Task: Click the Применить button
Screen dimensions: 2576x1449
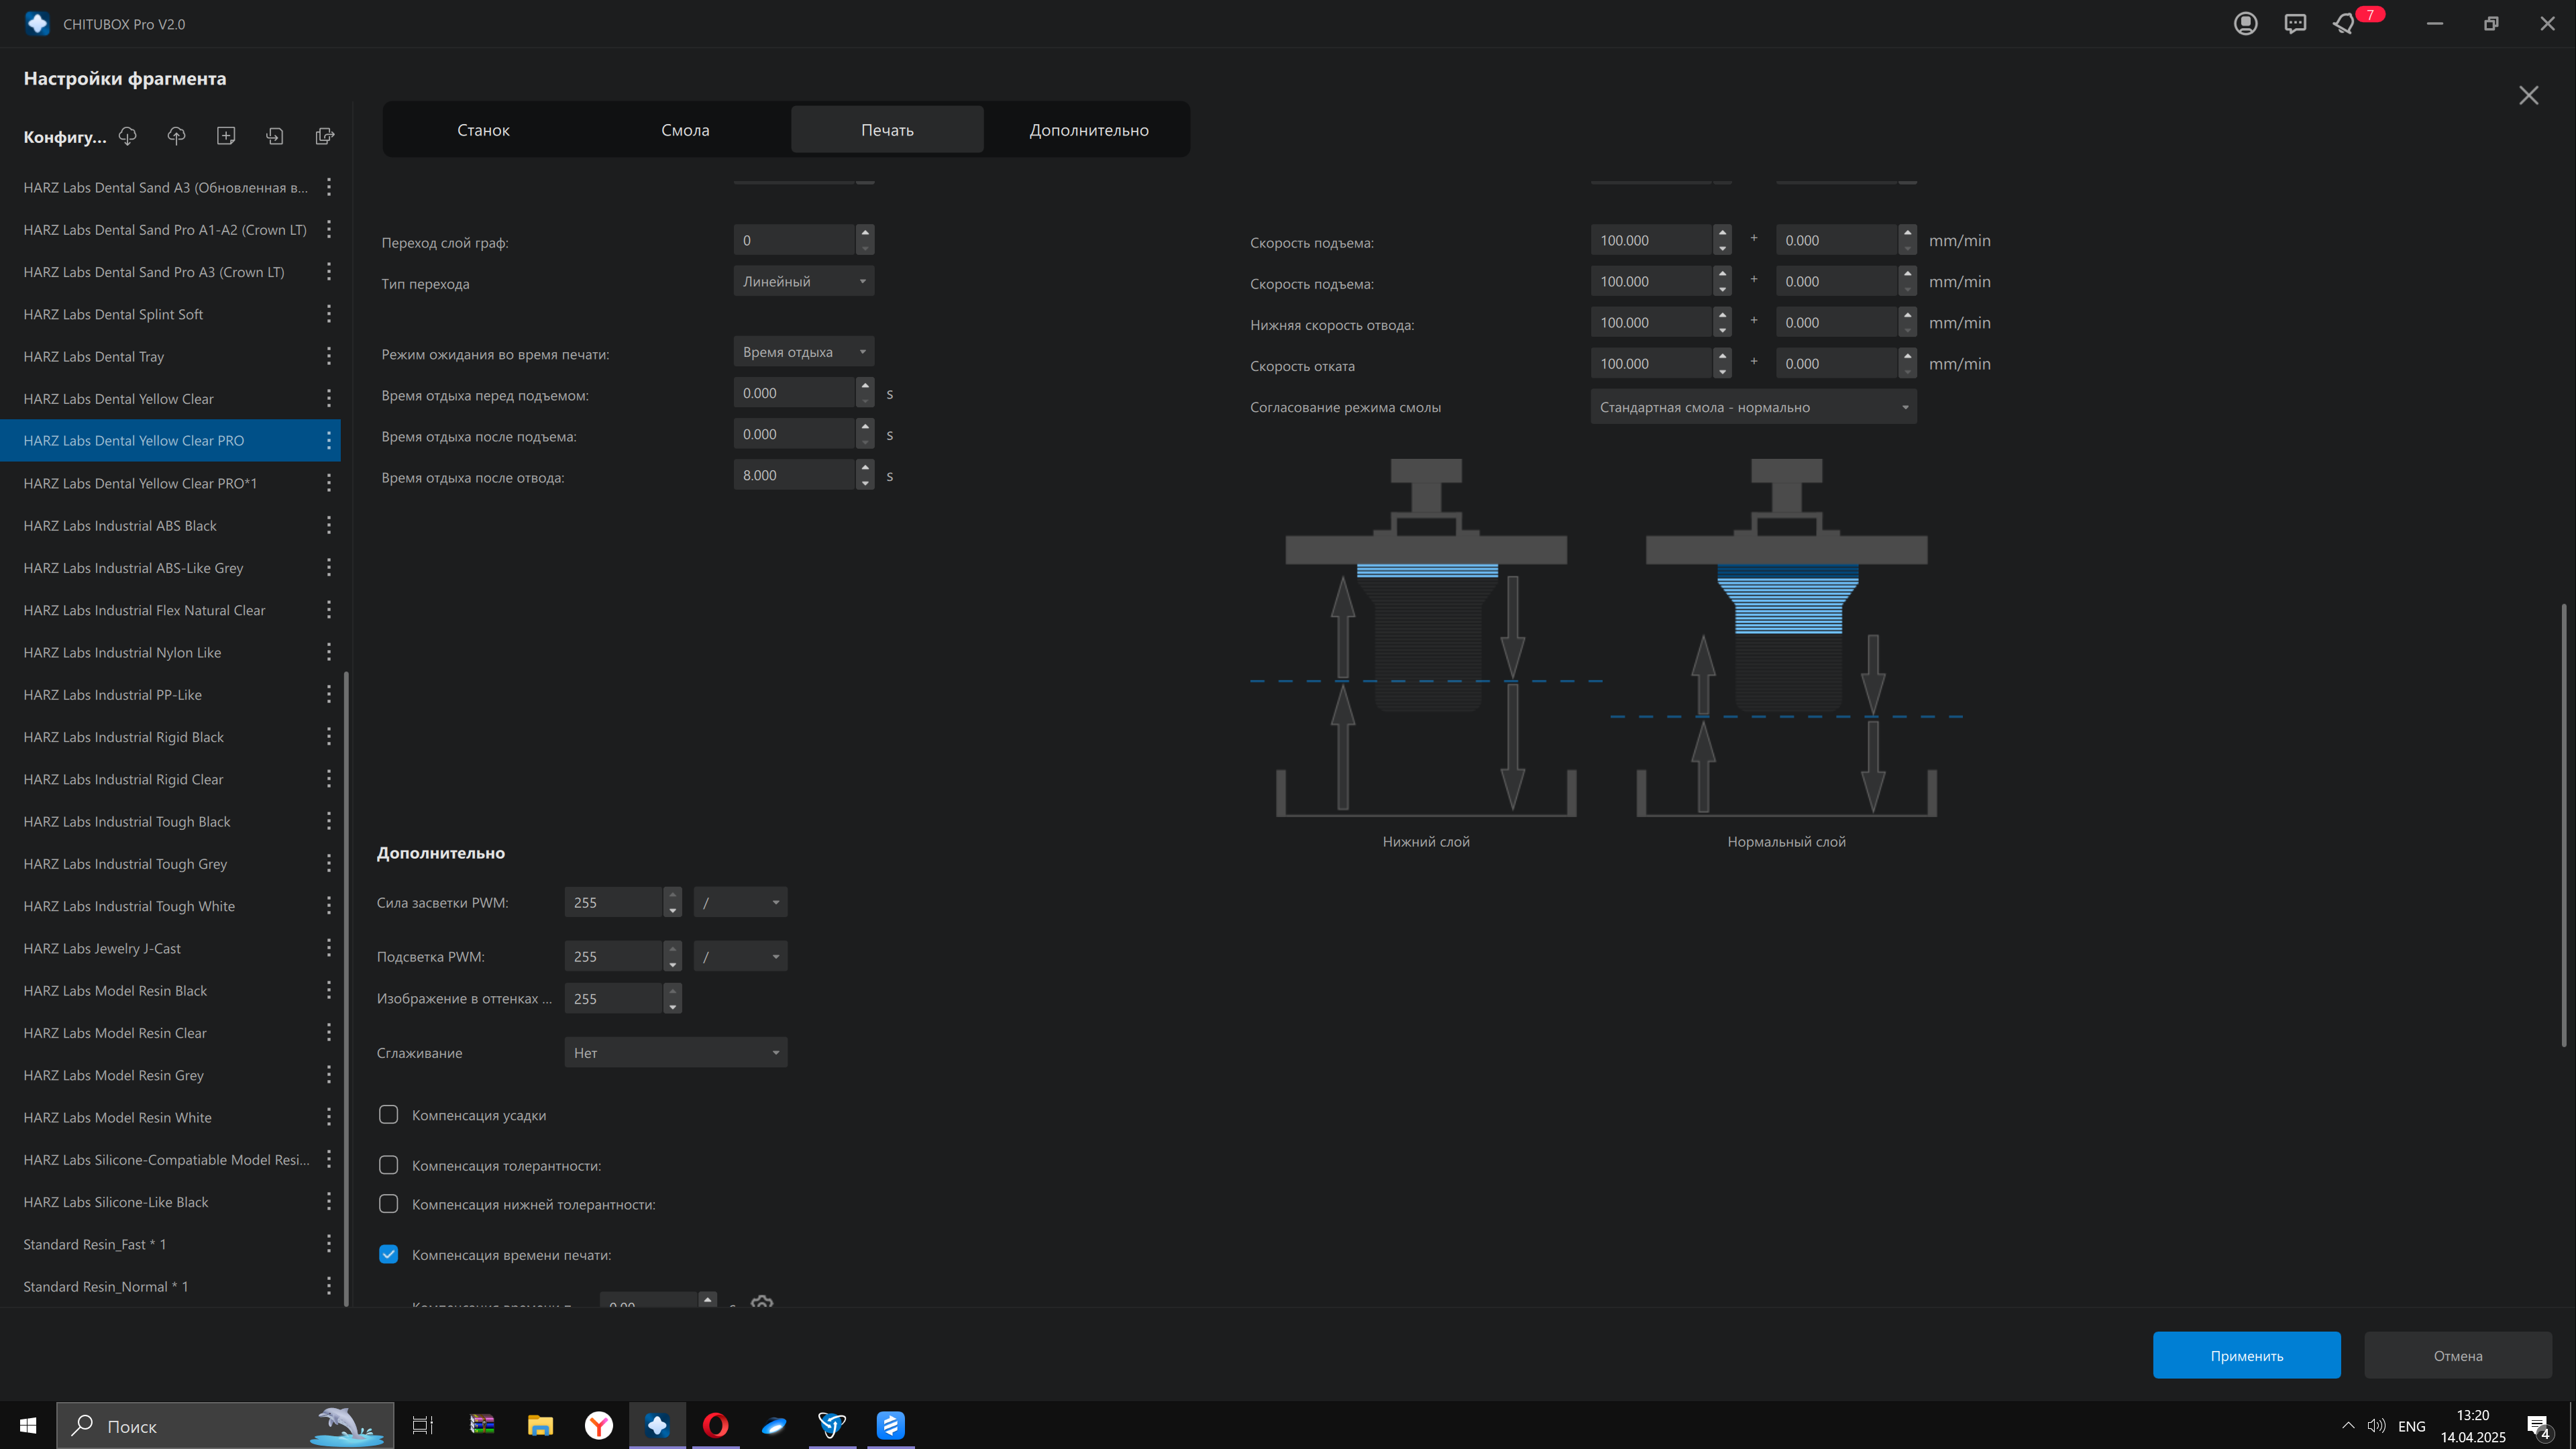Action: tap(2246, 1355)
